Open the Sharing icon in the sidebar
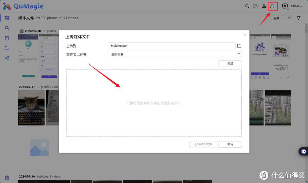The image size is (308, 183). (7, 58)
